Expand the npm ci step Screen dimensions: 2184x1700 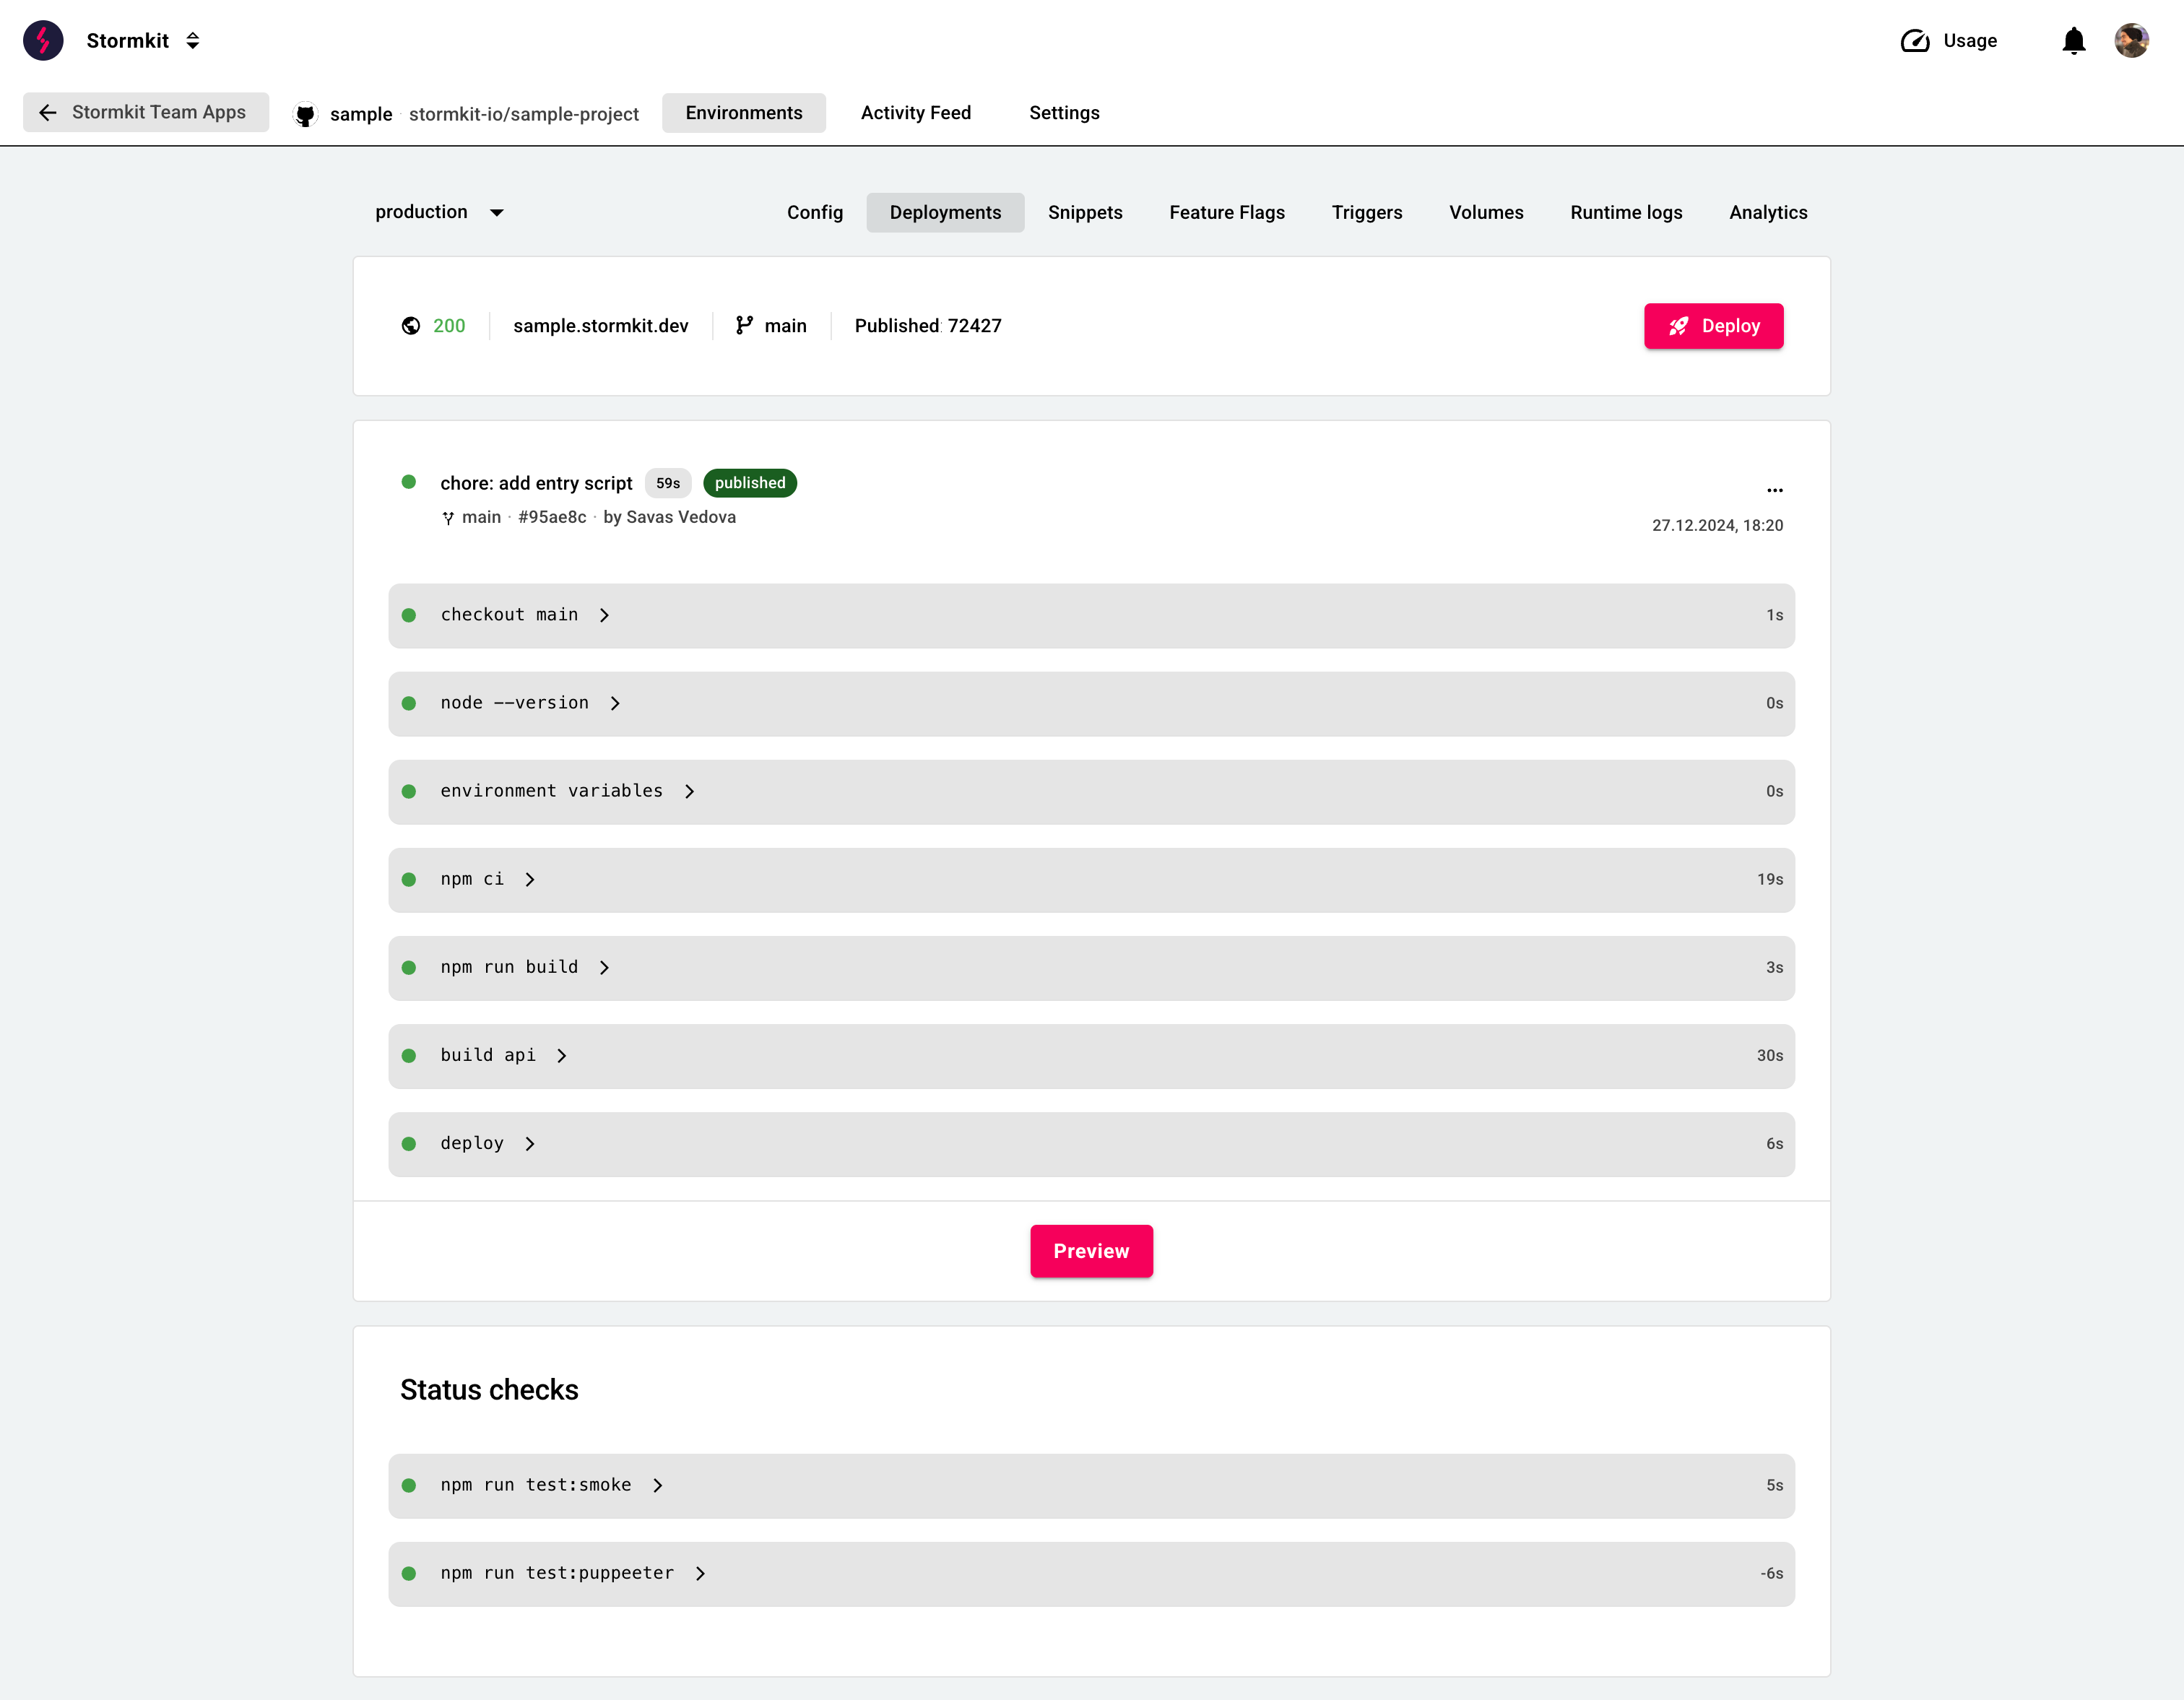coord(1091,880)
